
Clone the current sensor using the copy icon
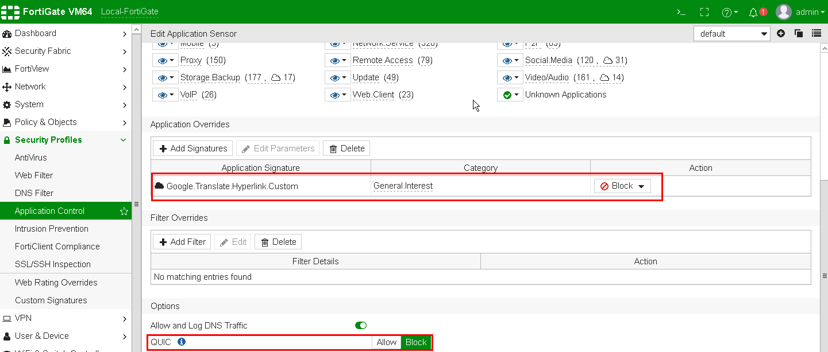tap(798, 33)
